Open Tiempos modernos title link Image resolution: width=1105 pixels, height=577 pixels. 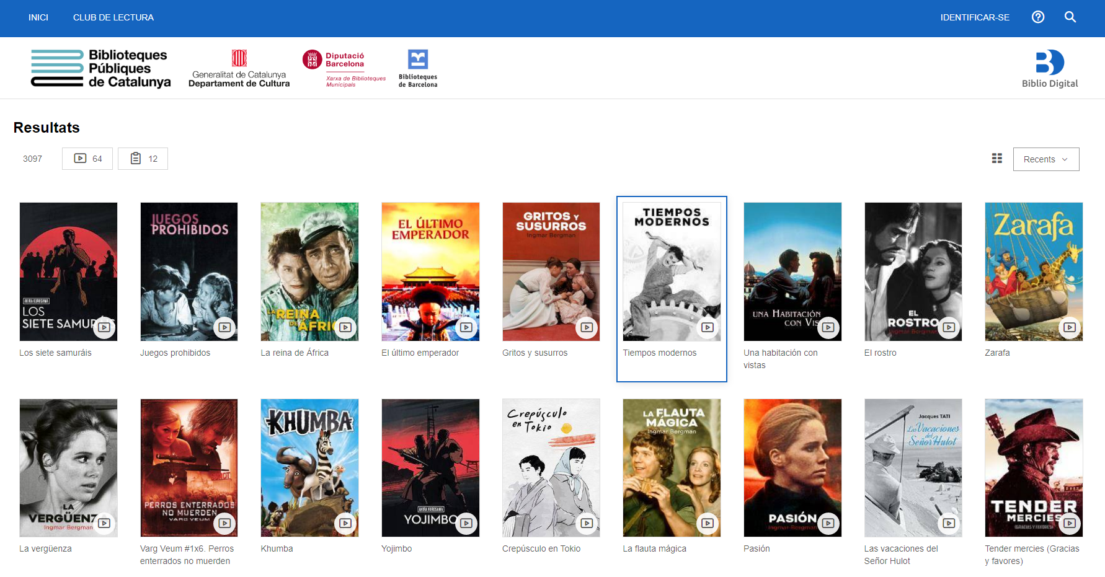tap(659, 353)
